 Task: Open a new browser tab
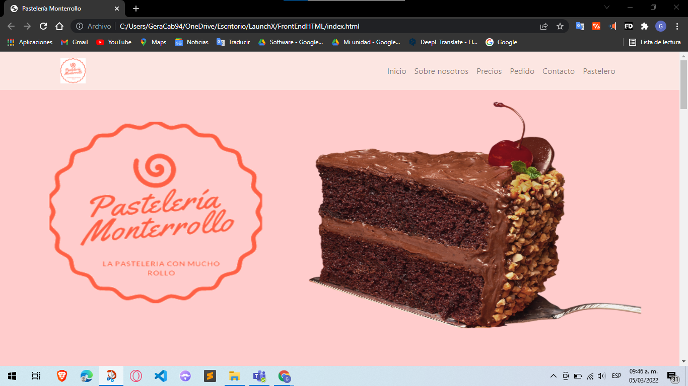click(136, 9)
